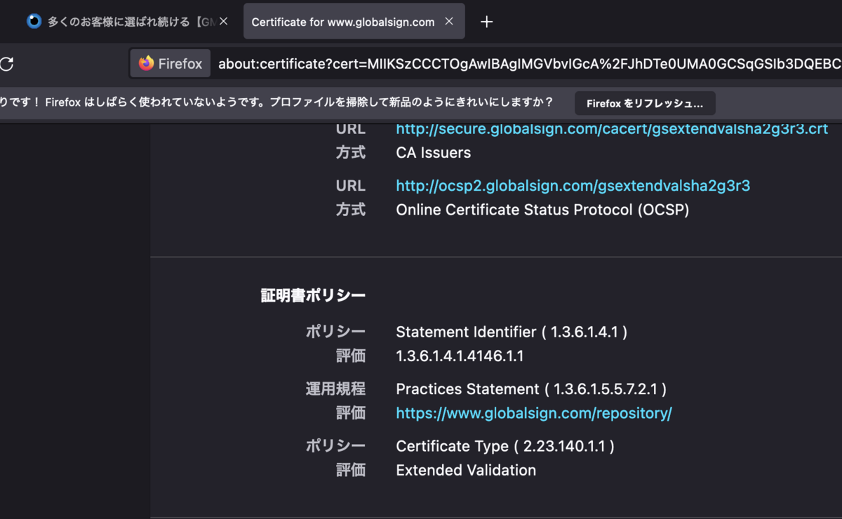Image resolution: width=842 pixels, height=519 pixels.
Task: Click the Firefox logo in address bar
Action: pyautogui.click(x=147, y=64)
